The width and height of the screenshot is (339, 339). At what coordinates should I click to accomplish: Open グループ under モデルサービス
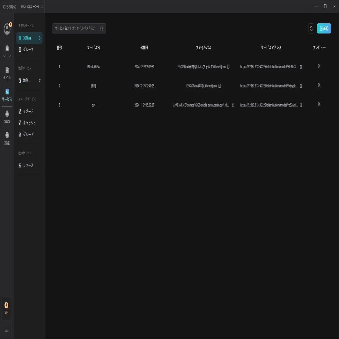(29, 49)
